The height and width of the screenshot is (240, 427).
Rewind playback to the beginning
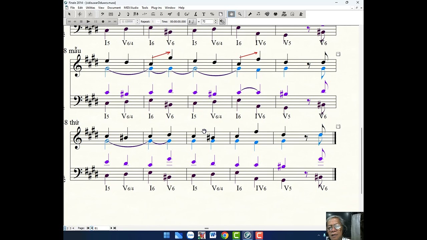point(69,21)
